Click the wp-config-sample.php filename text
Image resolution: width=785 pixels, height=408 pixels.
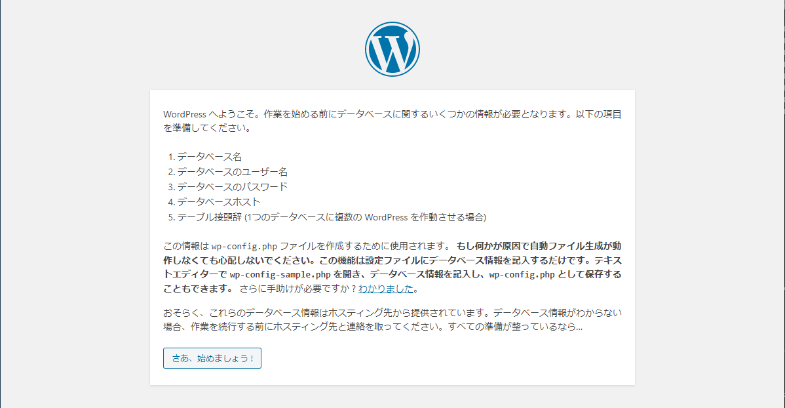pos(280,274)
